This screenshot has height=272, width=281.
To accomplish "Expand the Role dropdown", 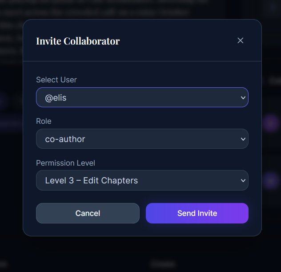I will (x=142, y=139).
